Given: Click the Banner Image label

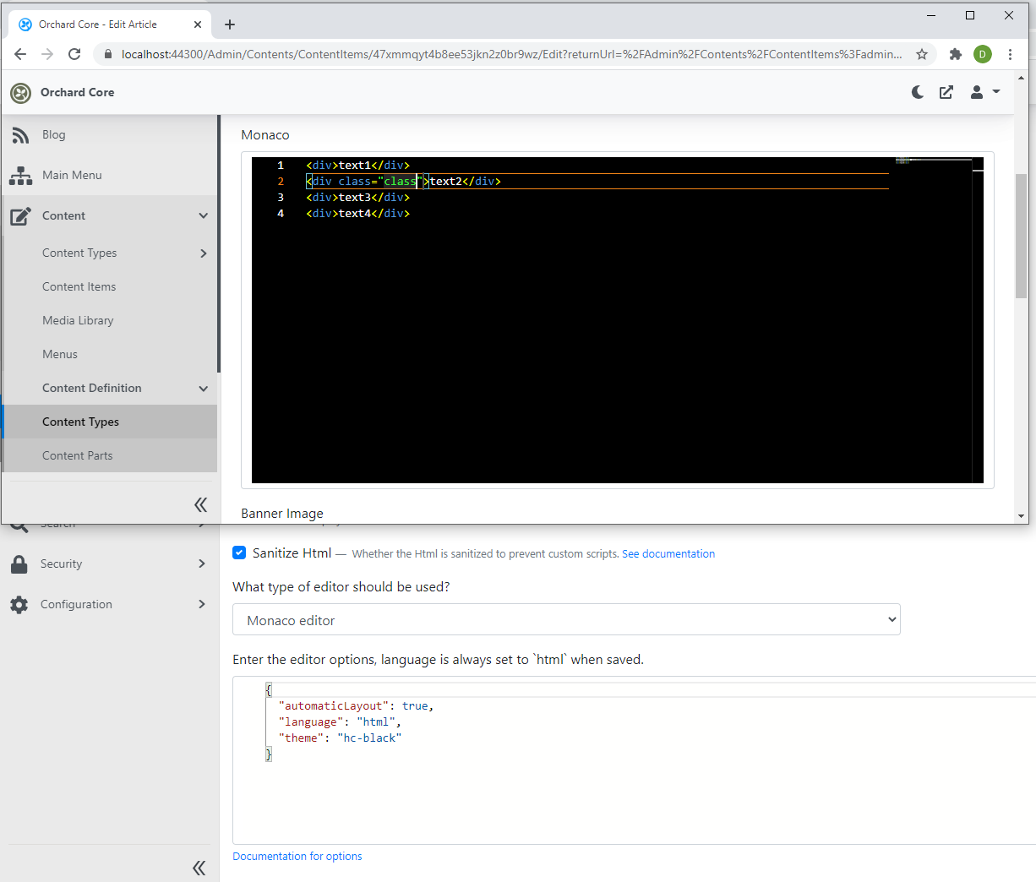Looking at the screenshot, I should coord(282,514).
